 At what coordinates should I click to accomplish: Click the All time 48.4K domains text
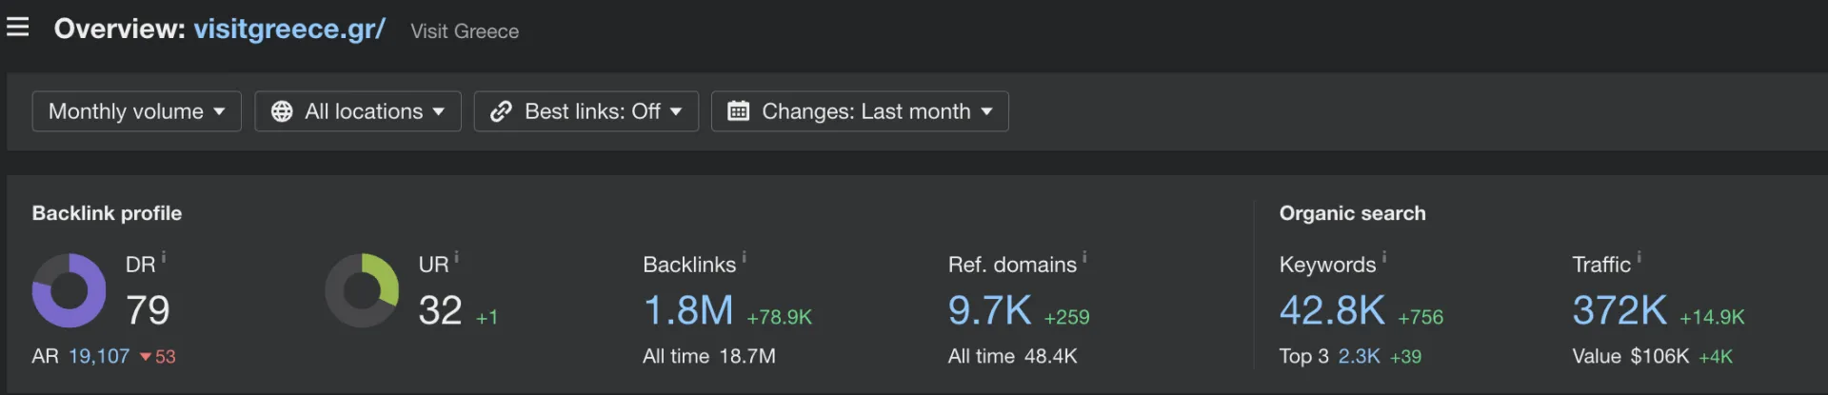coord(1012,356)
